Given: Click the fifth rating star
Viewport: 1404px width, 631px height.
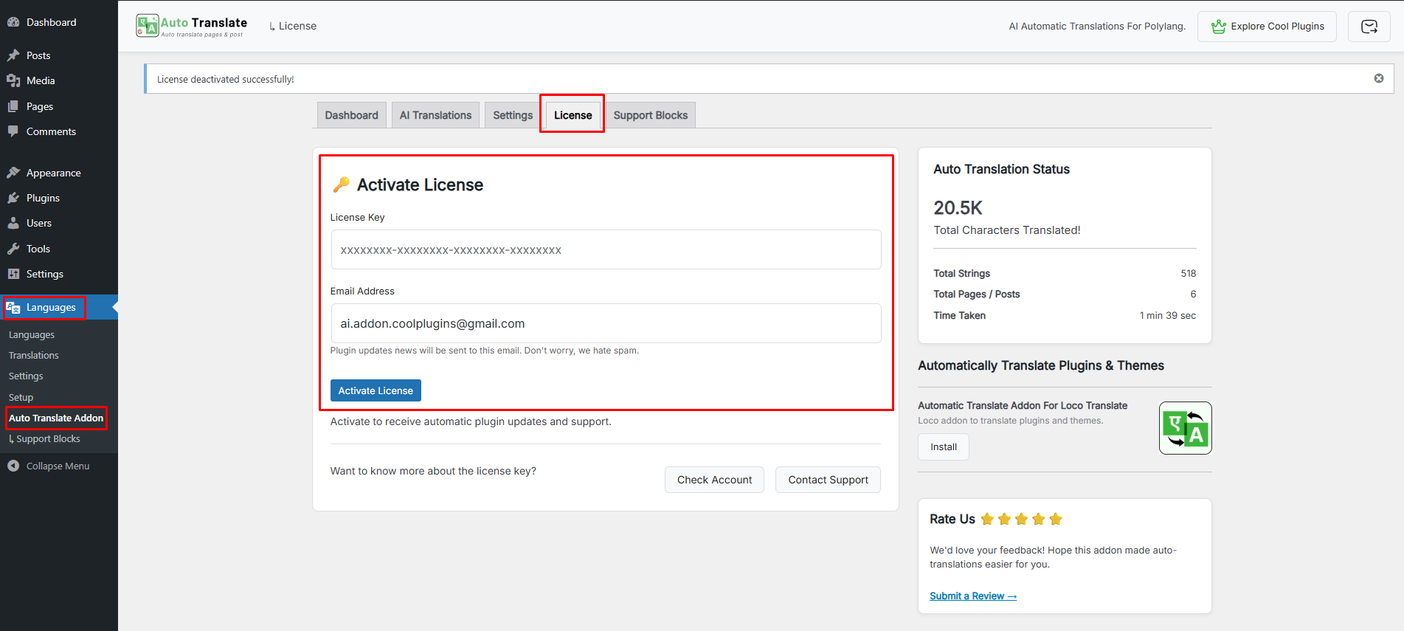Looking at the screenshot, I should tap(1056, 520).
